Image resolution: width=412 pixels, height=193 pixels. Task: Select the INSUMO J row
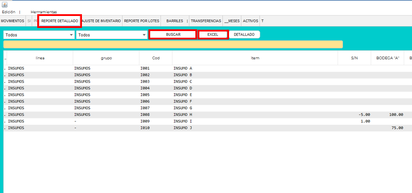tap(183, 128)
